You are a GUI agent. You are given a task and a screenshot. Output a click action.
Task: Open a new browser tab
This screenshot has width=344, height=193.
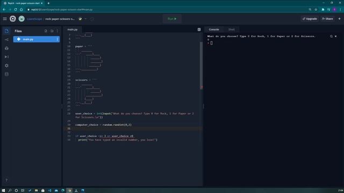[48, 3]
